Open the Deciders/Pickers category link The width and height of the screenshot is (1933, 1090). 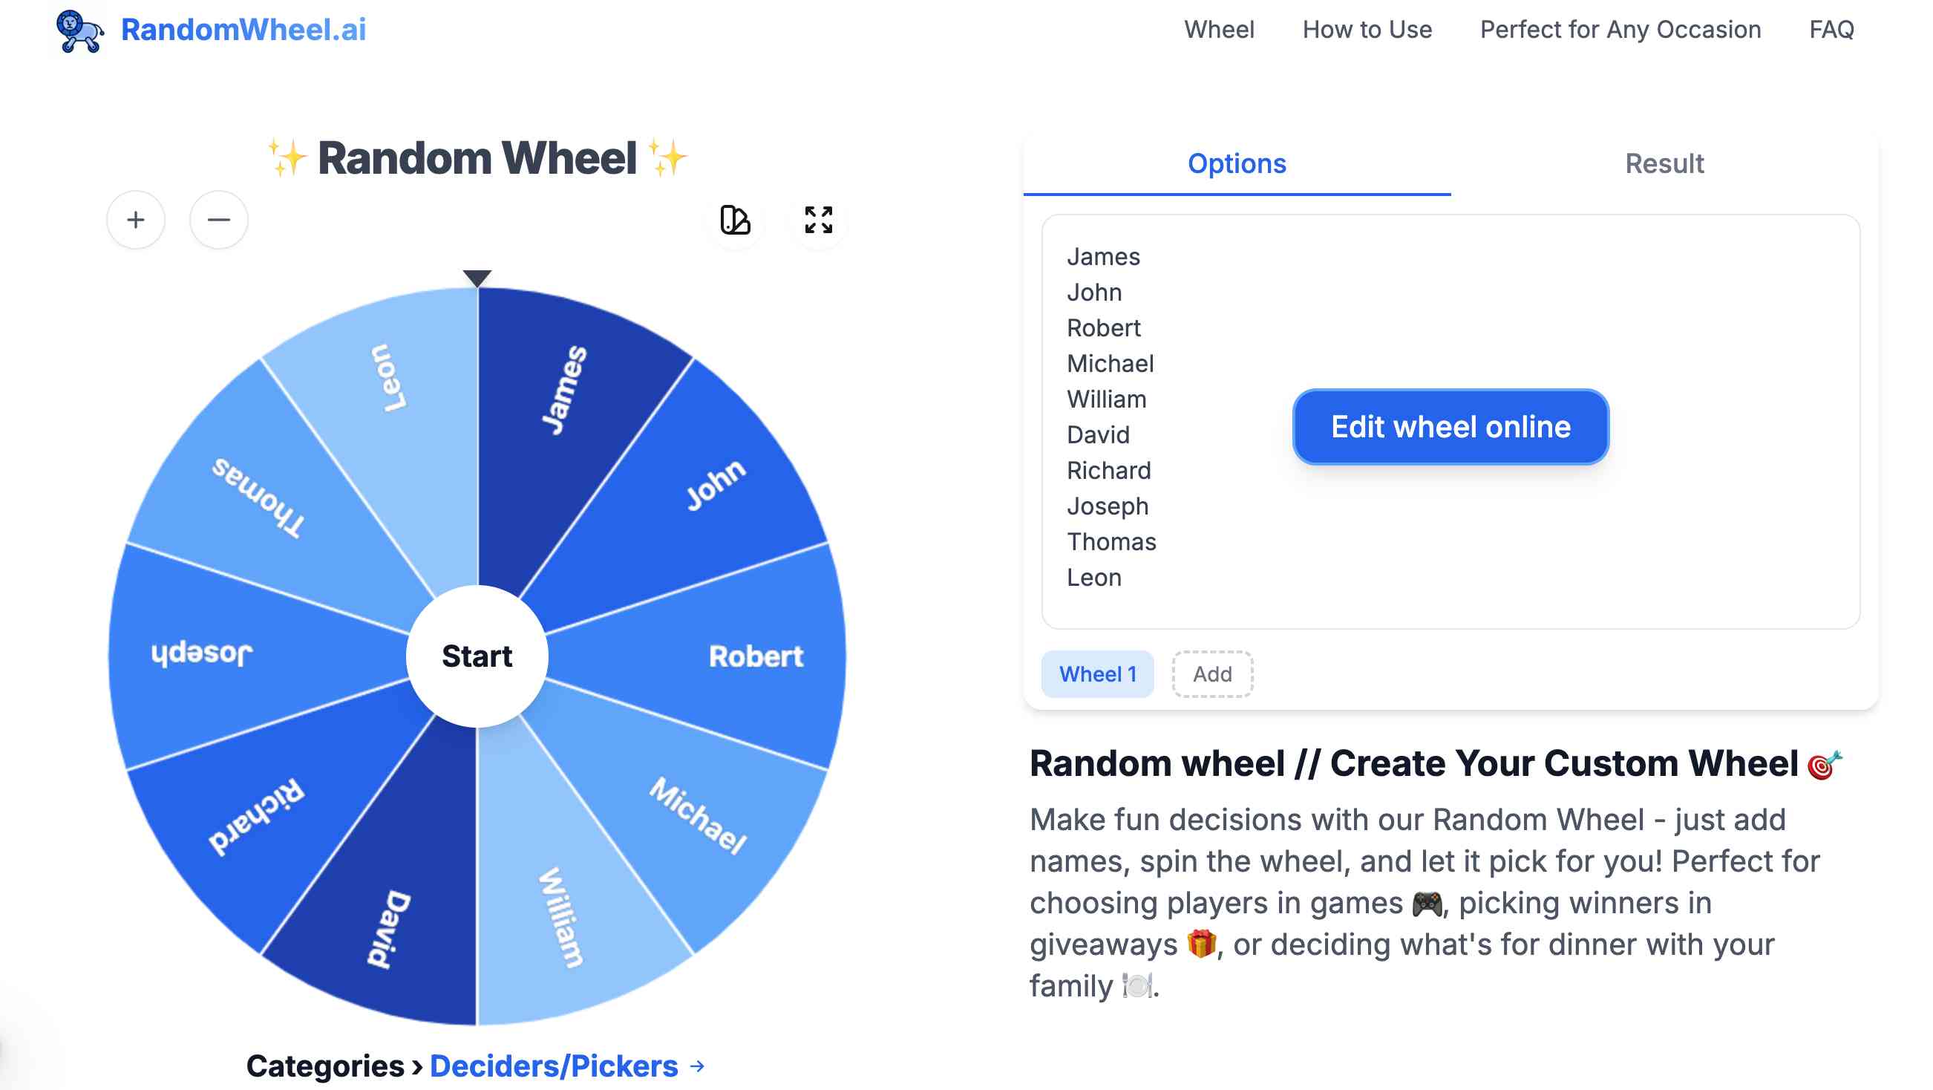[555, 1065]
